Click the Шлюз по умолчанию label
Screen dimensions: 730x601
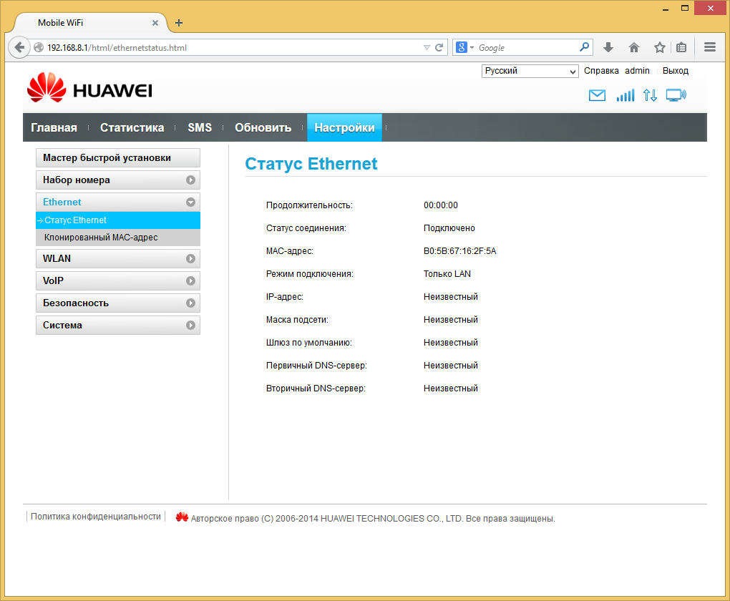point(309,343)
